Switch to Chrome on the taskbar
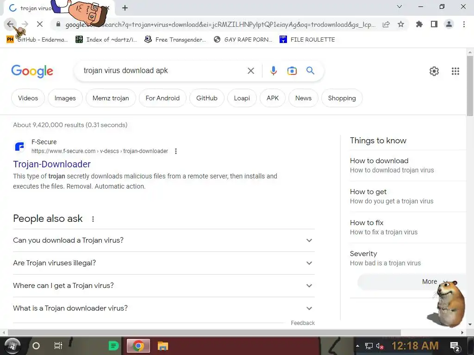 tap(138, 346)
